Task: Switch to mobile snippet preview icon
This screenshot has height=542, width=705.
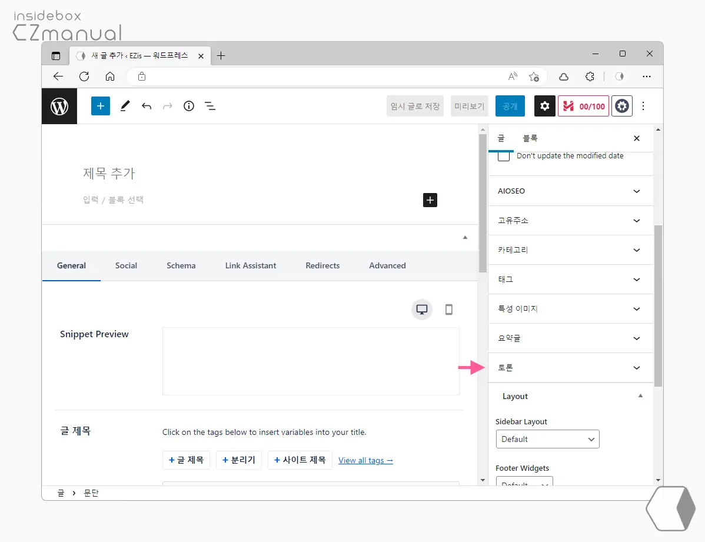Action: 449,310
